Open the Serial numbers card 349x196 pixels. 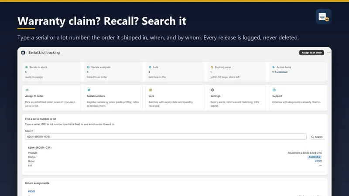[113, 98]
